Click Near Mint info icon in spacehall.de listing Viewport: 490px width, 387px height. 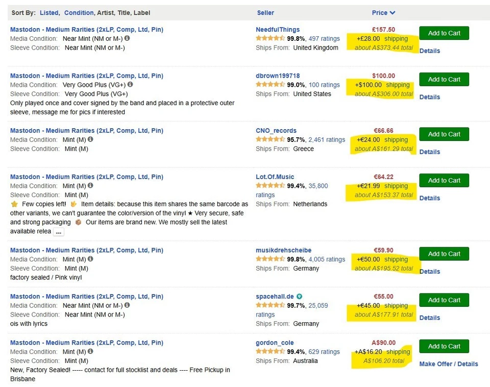click(x=127, y=305)
